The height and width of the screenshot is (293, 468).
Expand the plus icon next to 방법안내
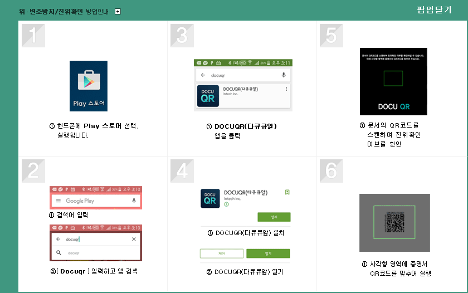[x=118, y=11]
